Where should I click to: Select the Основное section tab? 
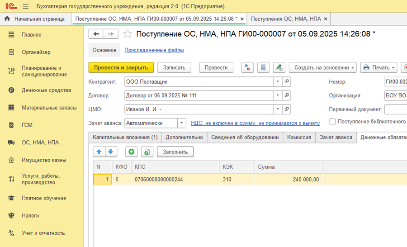(x=104, y=50)
